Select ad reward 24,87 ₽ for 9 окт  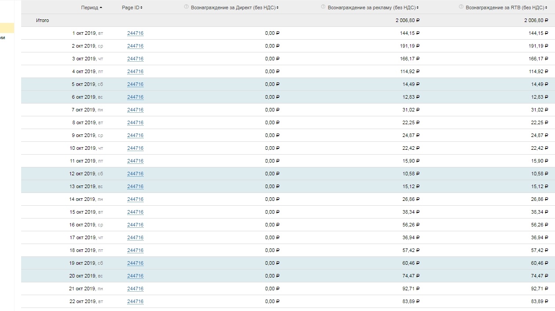click(x=411, y=135)
